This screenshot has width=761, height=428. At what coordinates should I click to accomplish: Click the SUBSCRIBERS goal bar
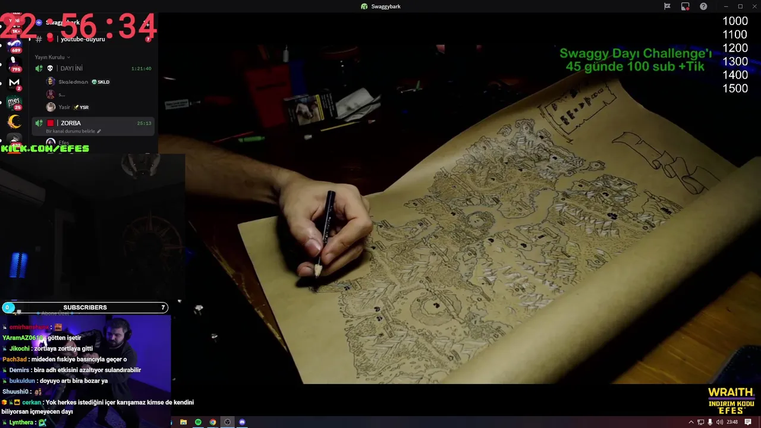click(x=85, y=307)
